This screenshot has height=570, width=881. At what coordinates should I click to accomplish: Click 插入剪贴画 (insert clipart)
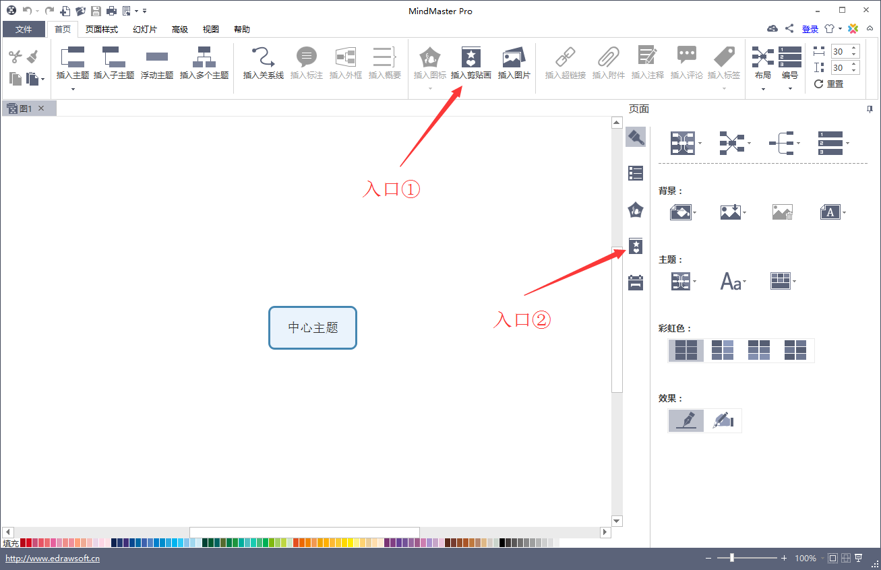471,64
